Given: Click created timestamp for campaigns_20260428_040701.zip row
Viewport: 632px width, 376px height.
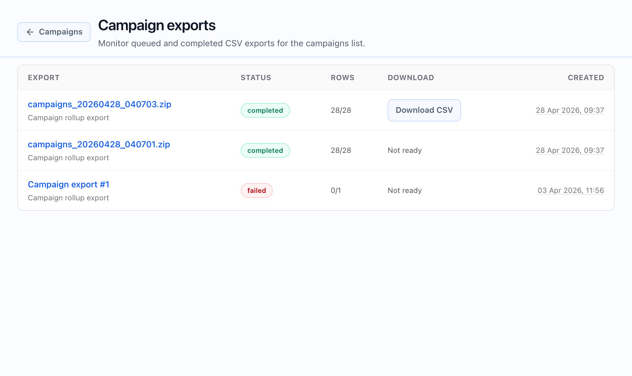Looking at the screenshot, I should coord(570,150).
